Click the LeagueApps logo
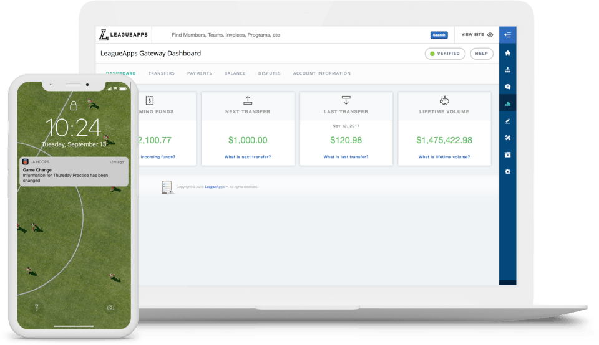This screenshot has height=345, width=599. point(124,35)
